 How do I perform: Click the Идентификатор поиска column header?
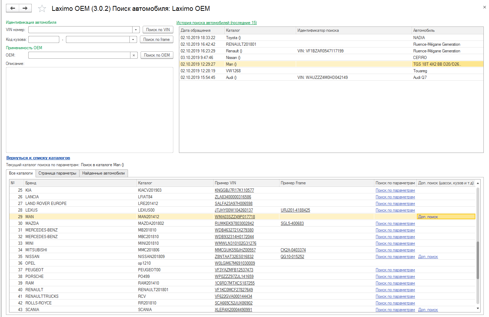coord(353,30)
